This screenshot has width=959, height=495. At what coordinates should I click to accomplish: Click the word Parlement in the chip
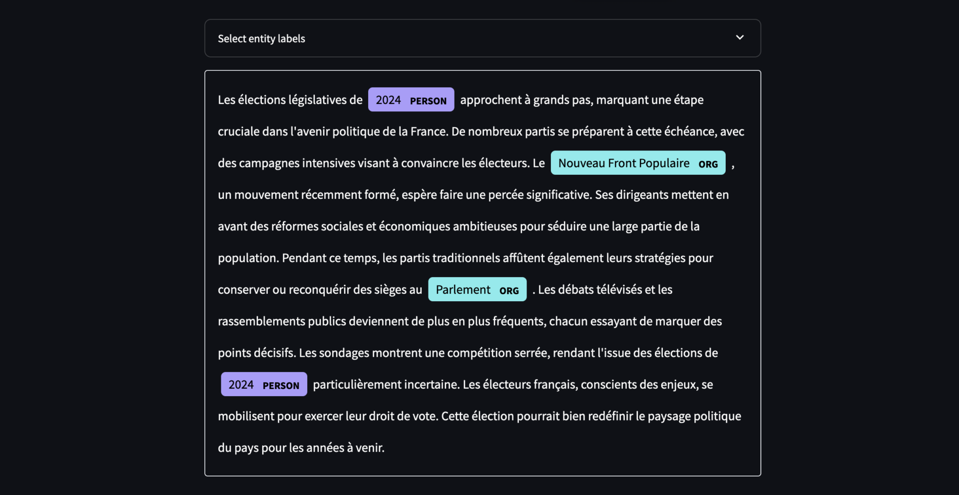click(463, 289)
